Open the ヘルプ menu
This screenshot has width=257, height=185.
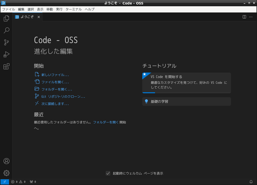(90, 9)
